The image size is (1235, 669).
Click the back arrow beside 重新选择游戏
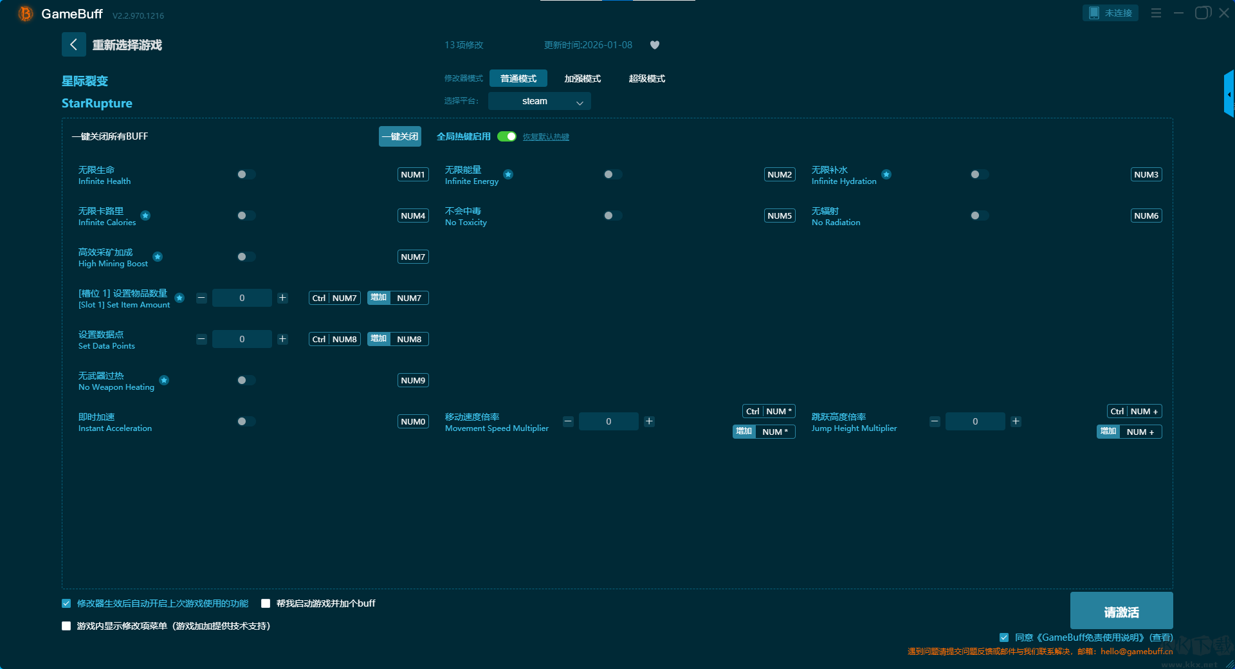coord(73,44)
